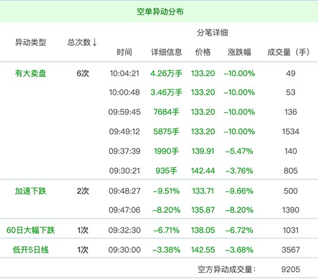Screen dimensions: 318x279
Task: Click the -3.38% detail value
Action: coord(166,249)
